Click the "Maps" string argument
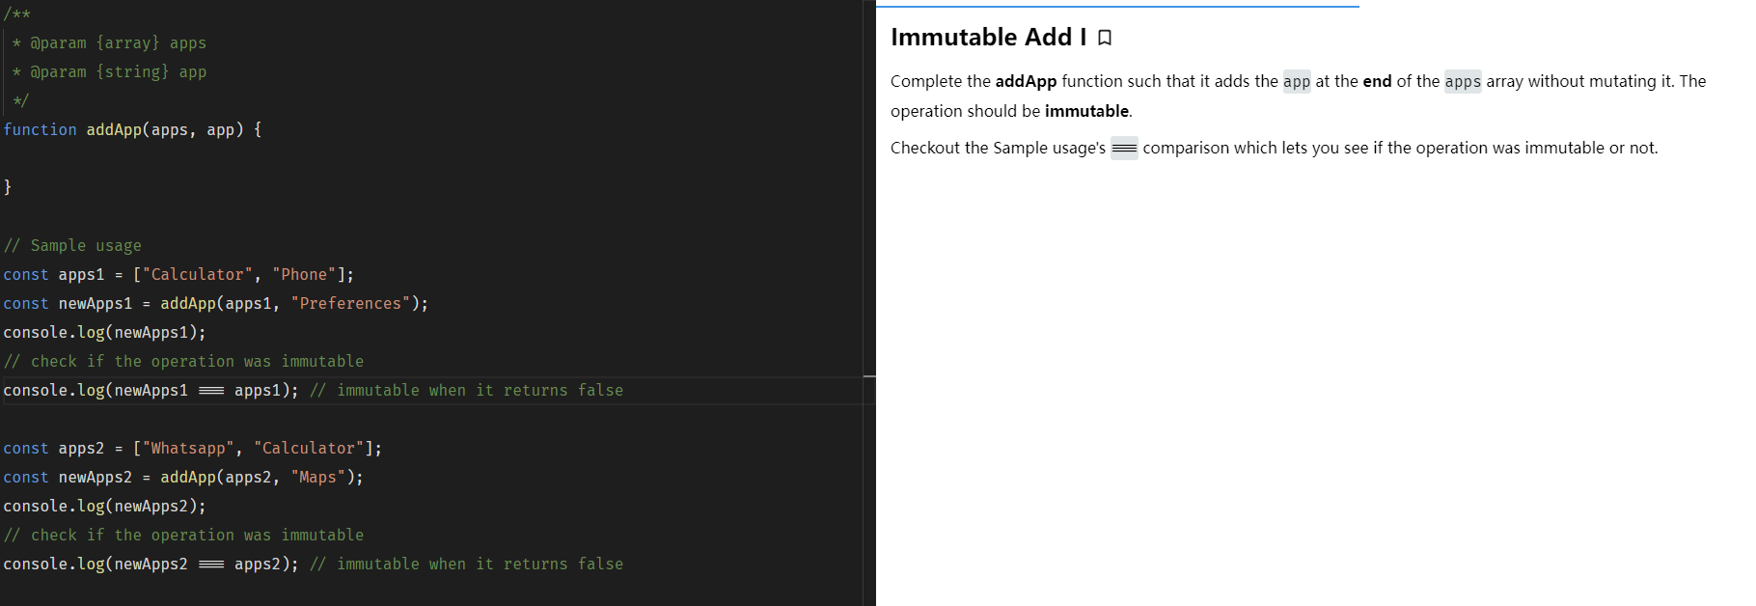Screen dimensions: 1756x606 coord(317,477)
